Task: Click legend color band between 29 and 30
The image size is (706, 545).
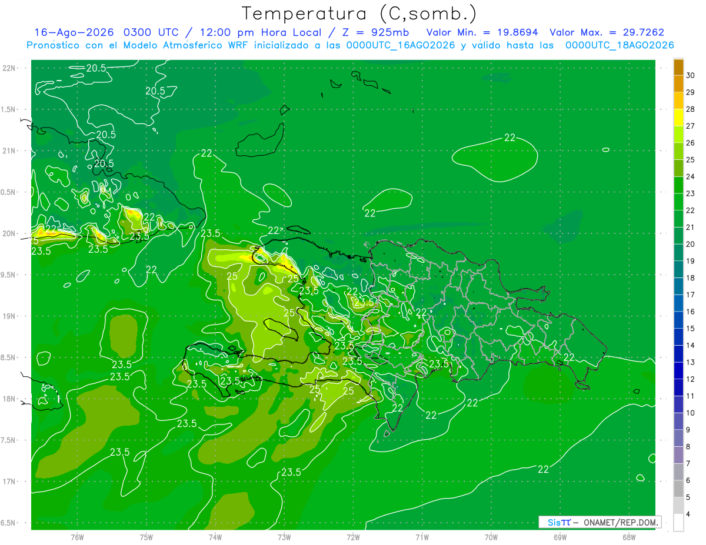Action: coord(678,83)
